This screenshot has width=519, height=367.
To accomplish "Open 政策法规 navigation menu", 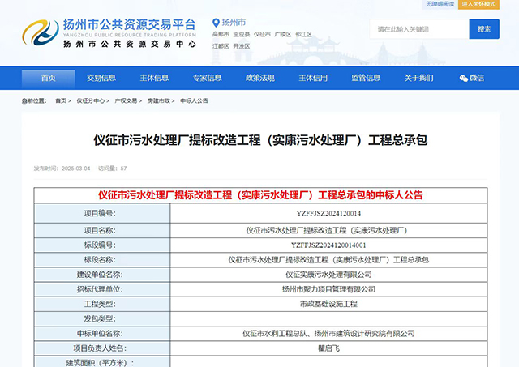I will click(260, 78).
